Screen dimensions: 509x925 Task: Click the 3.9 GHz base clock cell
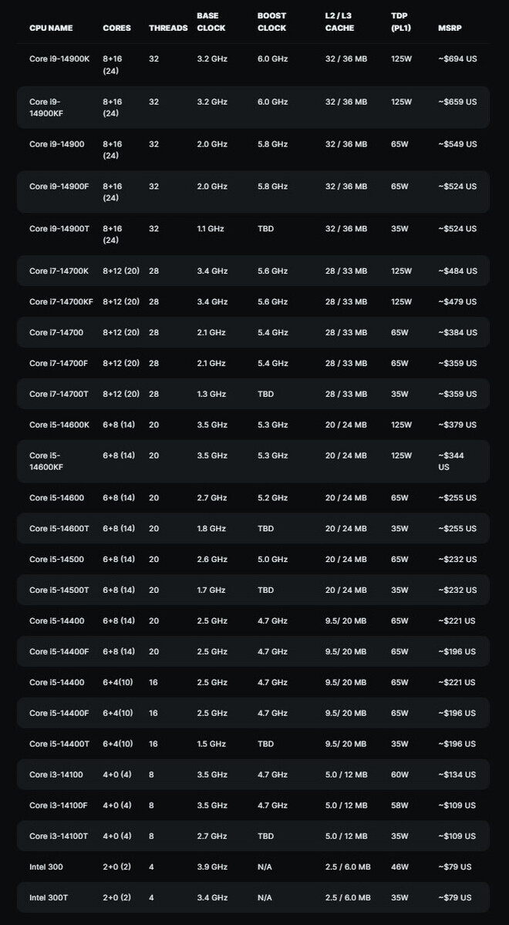[x=211, y=867]
